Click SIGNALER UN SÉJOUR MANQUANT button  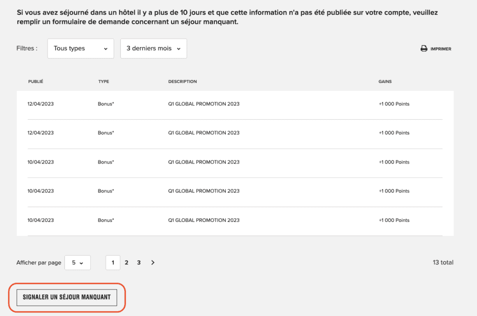[x=67, y=297]
